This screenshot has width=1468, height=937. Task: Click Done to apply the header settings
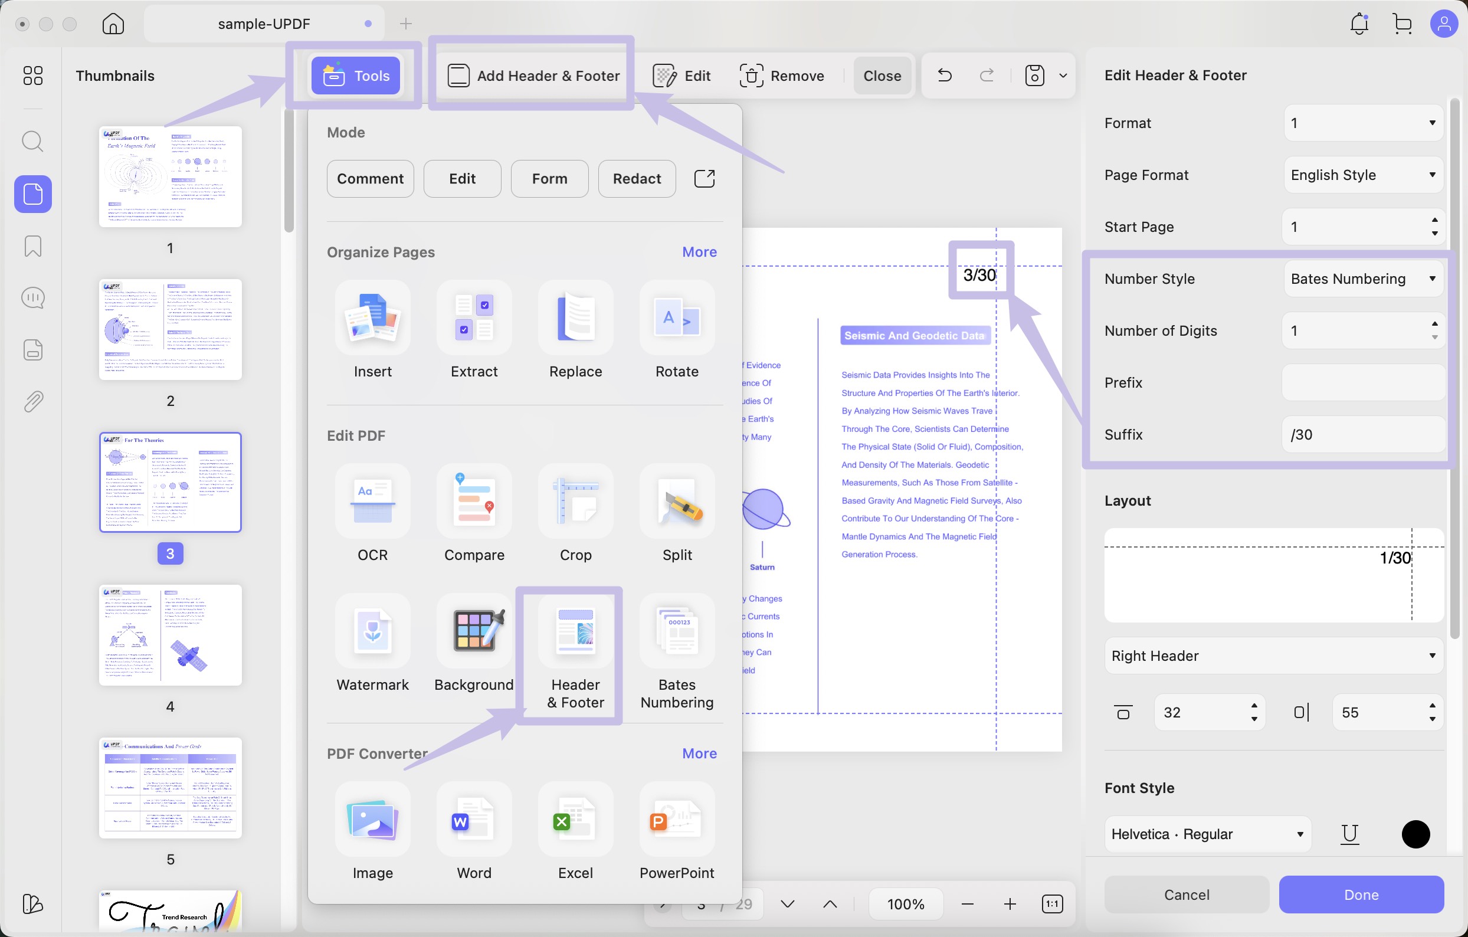tap(1361, 895)
